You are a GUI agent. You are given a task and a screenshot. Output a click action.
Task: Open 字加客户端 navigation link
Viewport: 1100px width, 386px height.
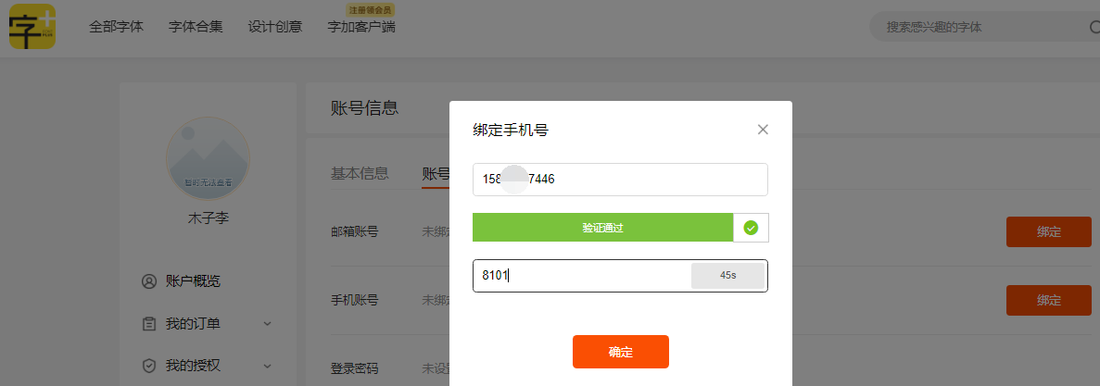point(361,27)
